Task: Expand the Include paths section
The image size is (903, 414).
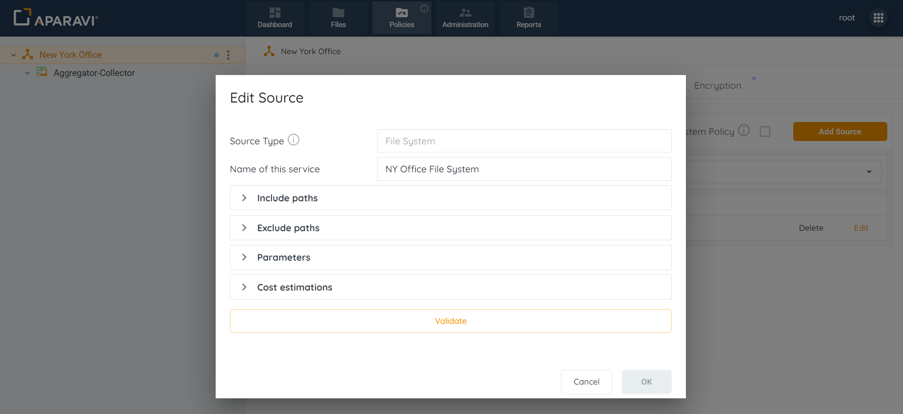Action: tap(244, 198)
